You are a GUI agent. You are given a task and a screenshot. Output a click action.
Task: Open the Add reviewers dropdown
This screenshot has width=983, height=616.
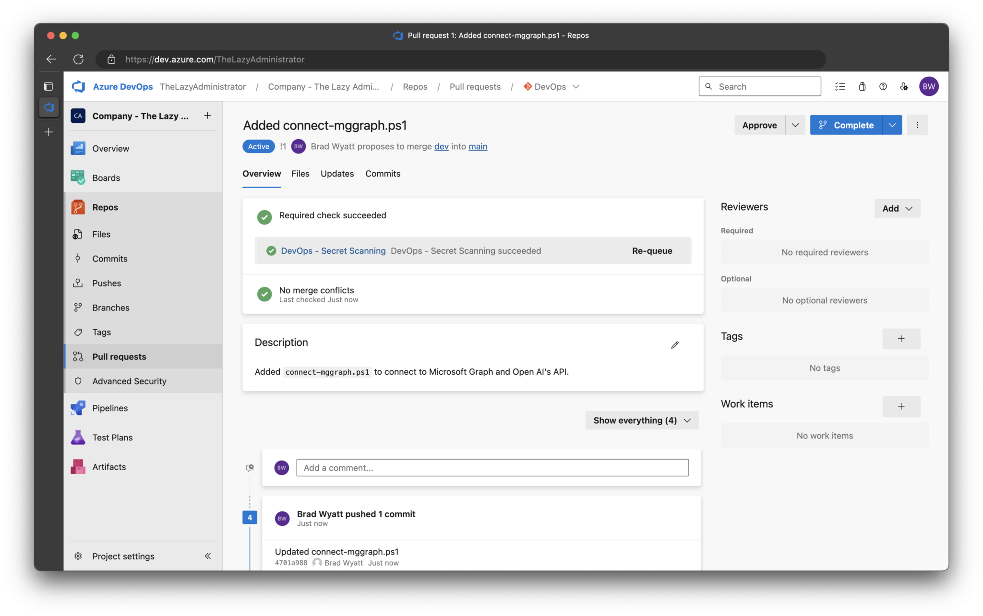[x=897, y=208]
